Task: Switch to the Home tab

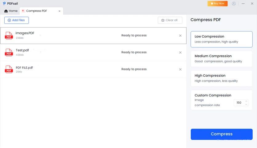Action: click(11, 11)
